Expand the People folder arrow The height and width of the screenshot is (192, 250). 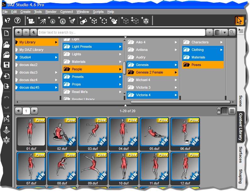120,69
